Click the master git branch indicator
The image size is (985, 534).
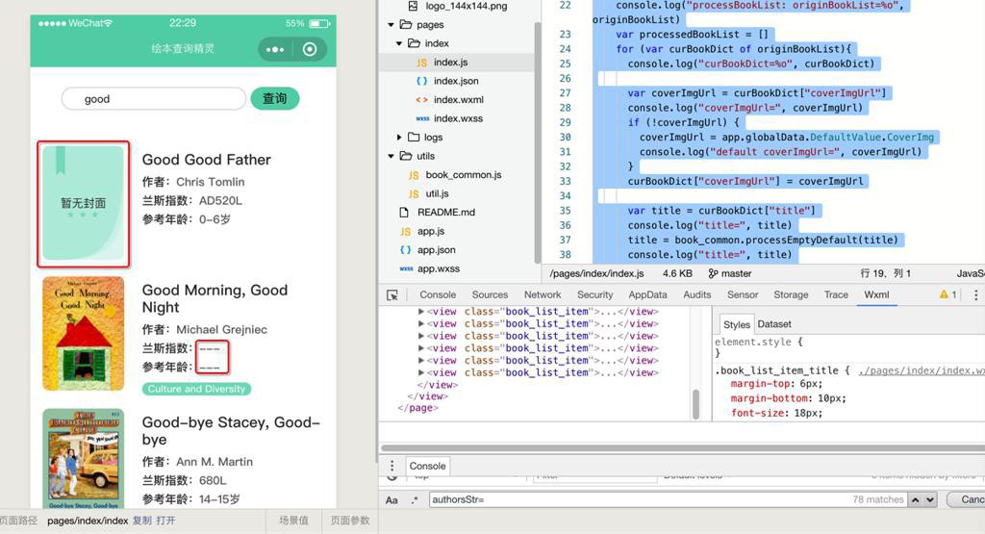[x=729, y=273]
